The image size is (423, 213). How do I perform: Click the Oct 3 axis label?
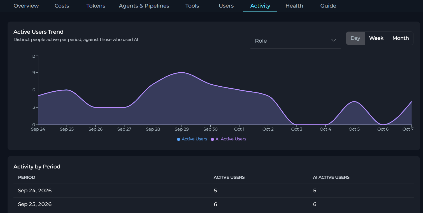coord(297,129)
